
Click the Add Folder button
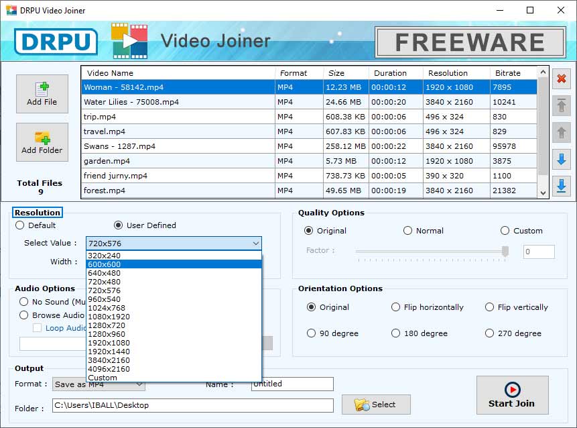tap(42, 142)
